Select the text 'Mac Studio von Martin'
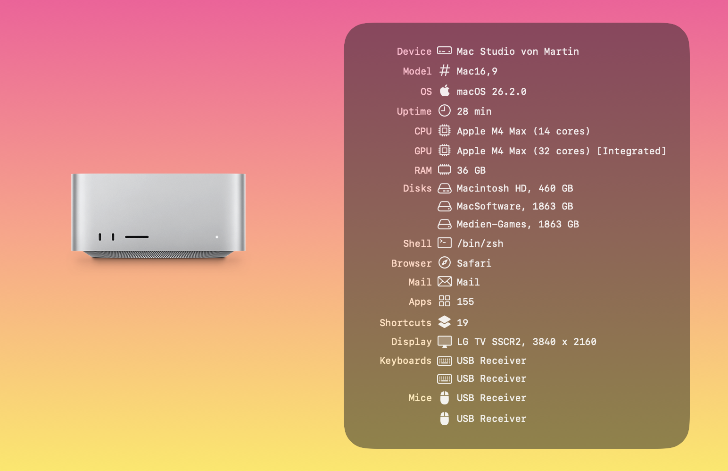The height and width of the screenshot is (471, 728). point(518,51)
